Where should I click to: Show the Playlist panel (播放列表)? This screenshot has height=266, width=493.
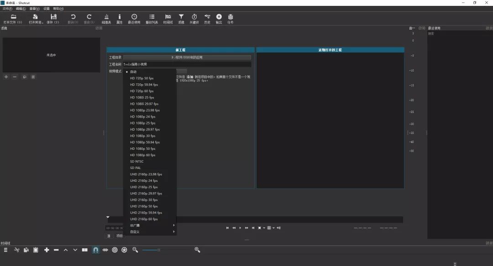point(152,19)
